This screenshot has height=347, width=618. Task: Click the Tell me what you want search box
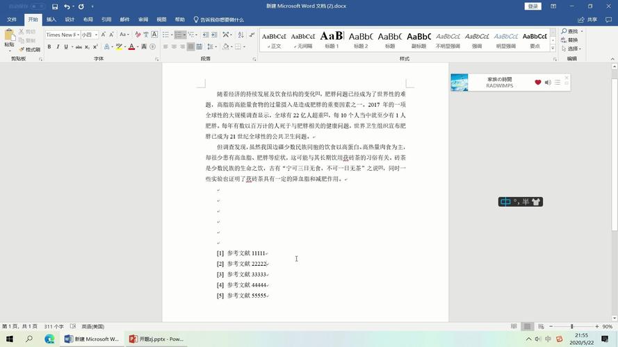219,19
